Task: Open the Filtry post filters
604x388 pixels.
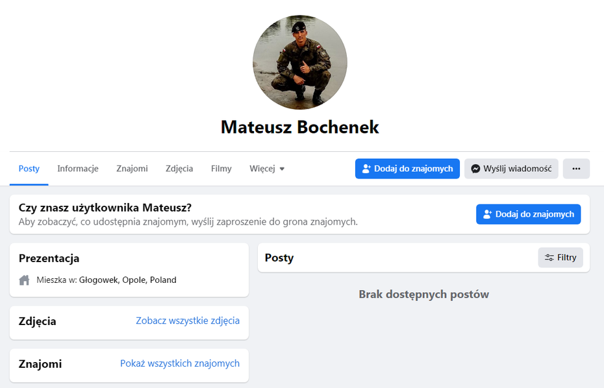Action: coord(560,258)
